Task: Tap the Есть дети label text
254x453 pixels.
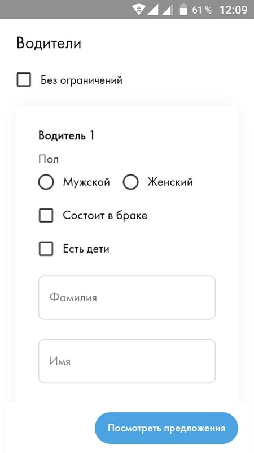Action: (86, 249)
